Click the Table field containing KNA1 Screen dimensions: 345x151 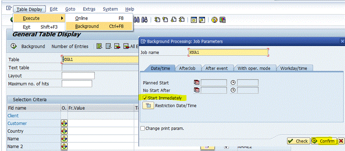point(100,59)
